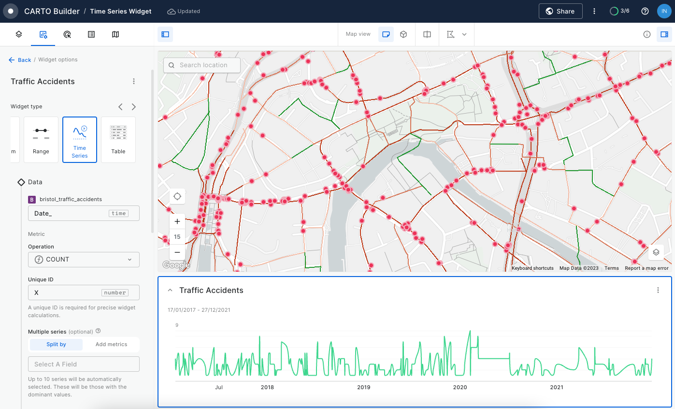Center map on current location

(177, 196)
